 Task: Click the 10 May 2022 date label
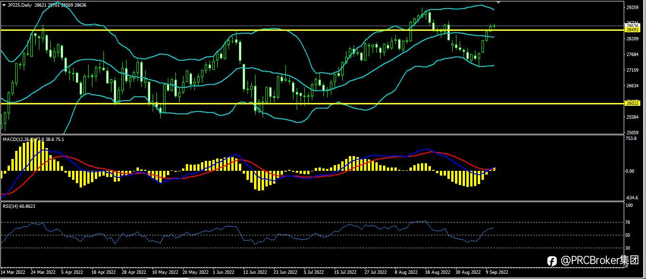[165, 273]
